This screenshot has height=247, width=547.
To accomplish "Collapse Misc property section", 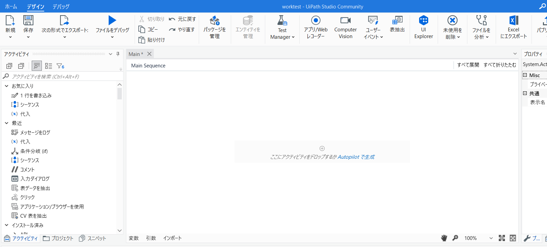I will tap(525, 75).
